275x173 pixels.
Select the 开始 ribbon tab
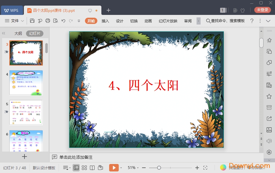[91, 21]
